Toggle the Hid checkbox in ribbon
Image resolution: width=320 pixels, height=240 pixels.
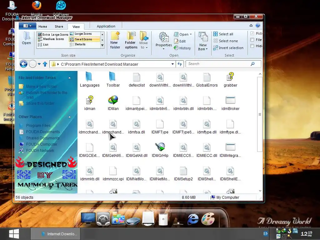coord(252,46)
